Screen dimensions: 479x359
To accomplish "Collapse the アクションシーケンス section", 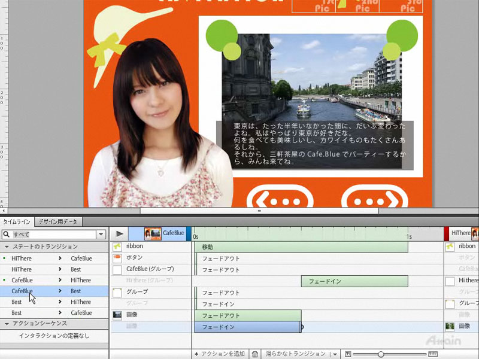I will click(x=7, y=324).
